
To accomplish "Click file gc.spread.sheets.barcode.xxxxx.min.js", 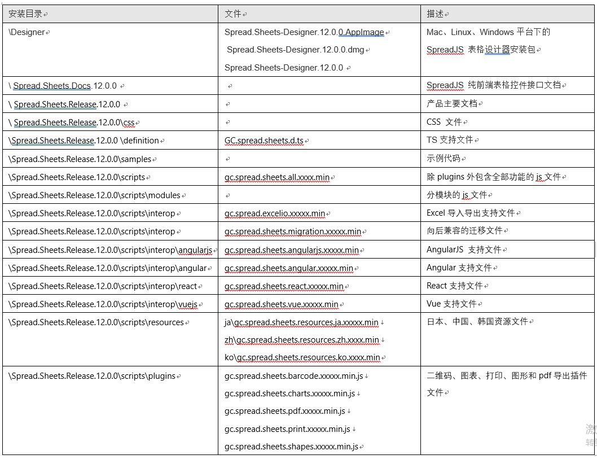I will pyautogui.click(x=293, y=377).
